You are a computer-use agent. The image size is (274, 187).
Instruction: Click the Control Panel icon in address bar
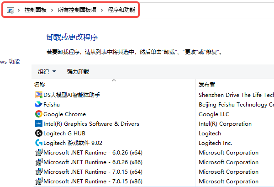pos(11,10)
